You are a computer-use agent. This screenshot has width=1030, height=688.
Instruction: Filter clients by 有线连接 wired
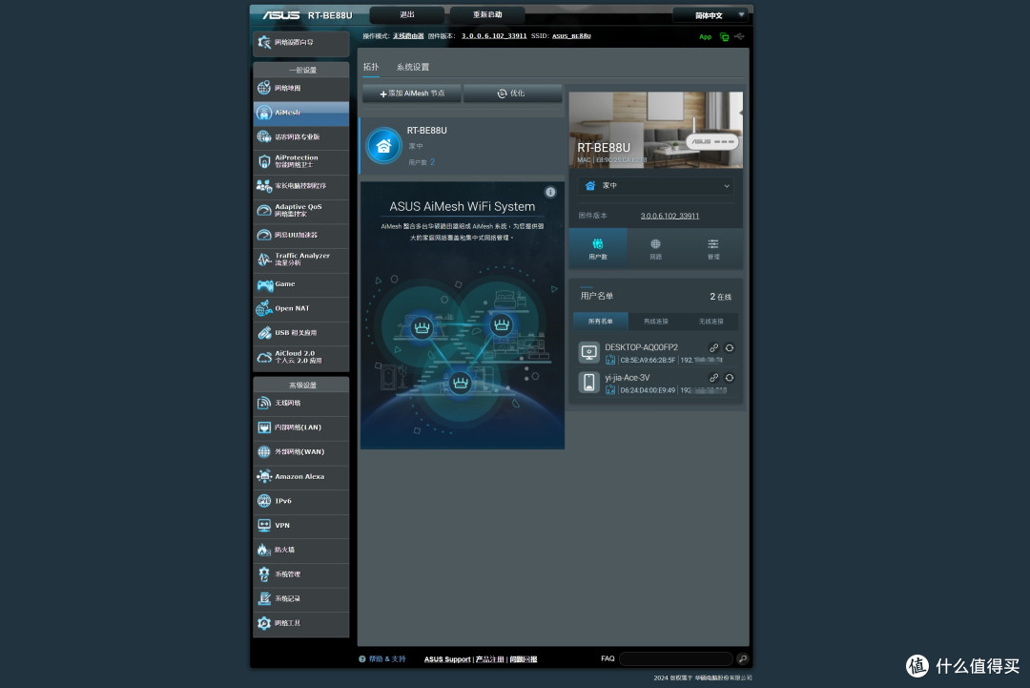pyautogui.click(x=655, y=322)
